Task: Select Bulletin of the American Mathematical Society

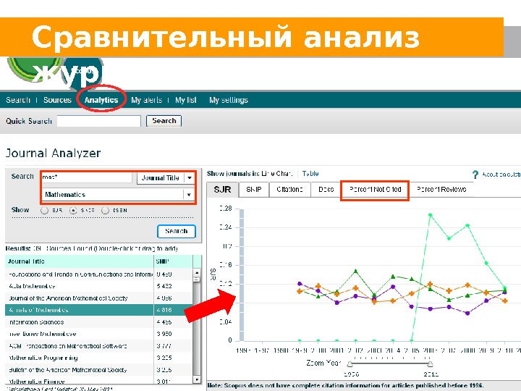Action: coord(98,370)
